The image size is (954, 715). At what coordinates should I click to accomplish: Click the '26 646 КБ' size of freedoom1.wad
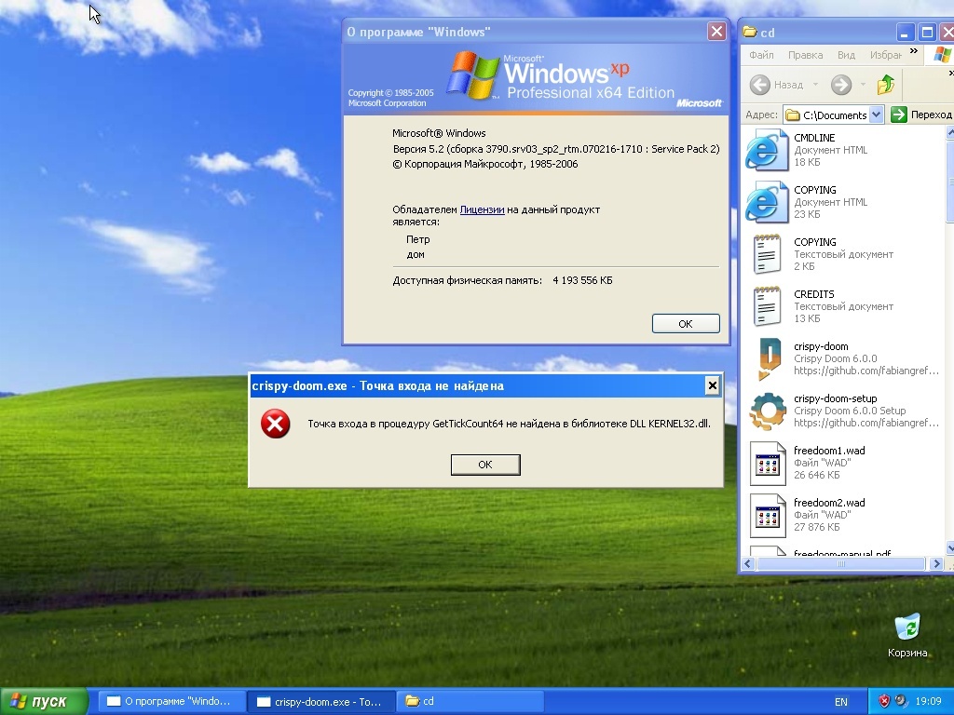click(816, 475)
